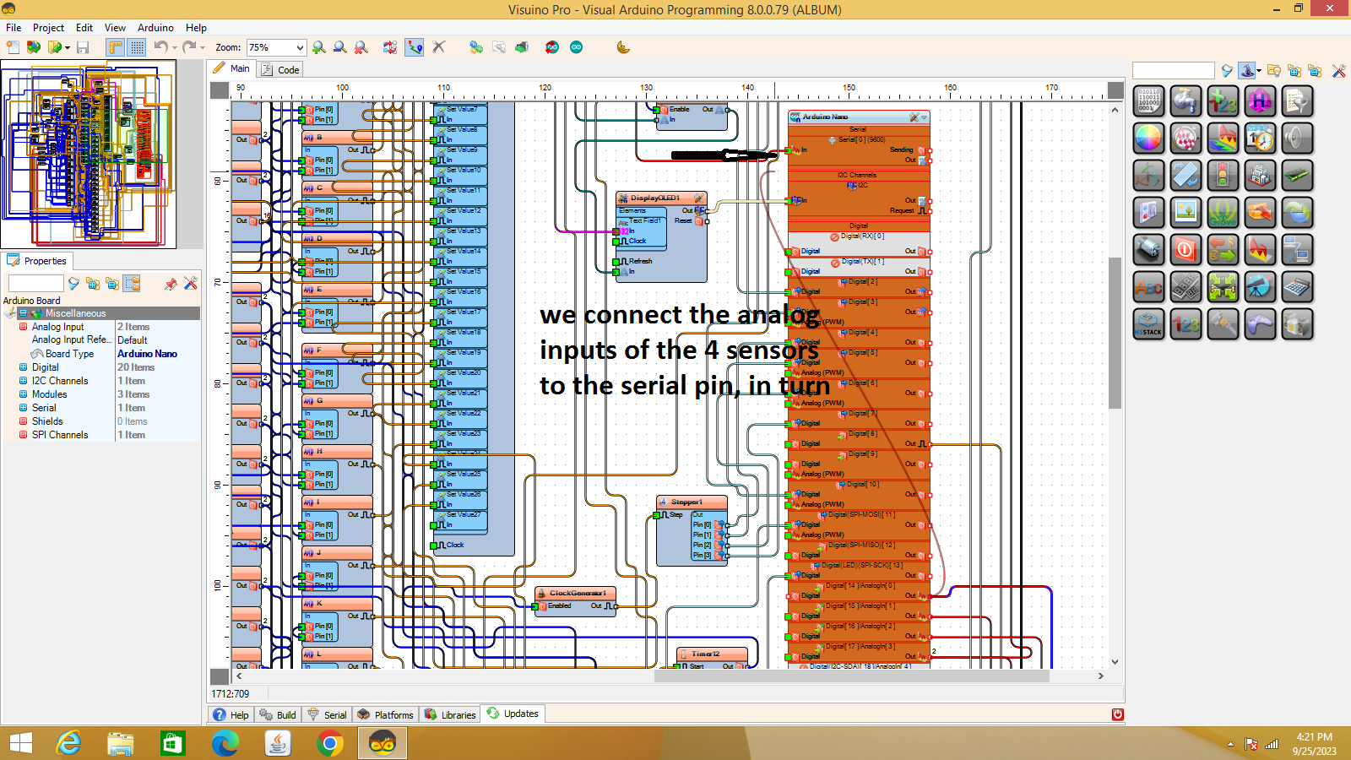Screen dimensions: 1351x760
Task: Click the canvas horizontal scrollbar thumb
Action: pyautogui.click(x=851, y=676)
